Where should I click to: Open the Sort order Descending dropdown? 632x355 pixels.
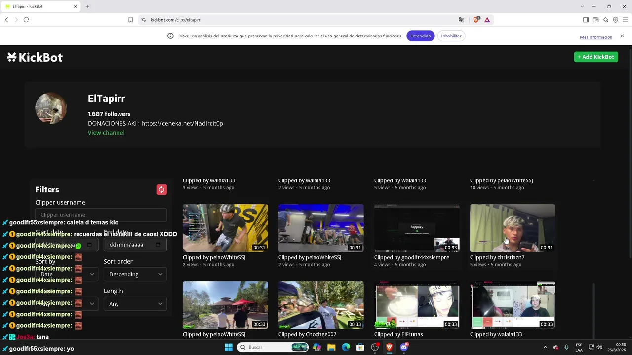tap(135, 274)
